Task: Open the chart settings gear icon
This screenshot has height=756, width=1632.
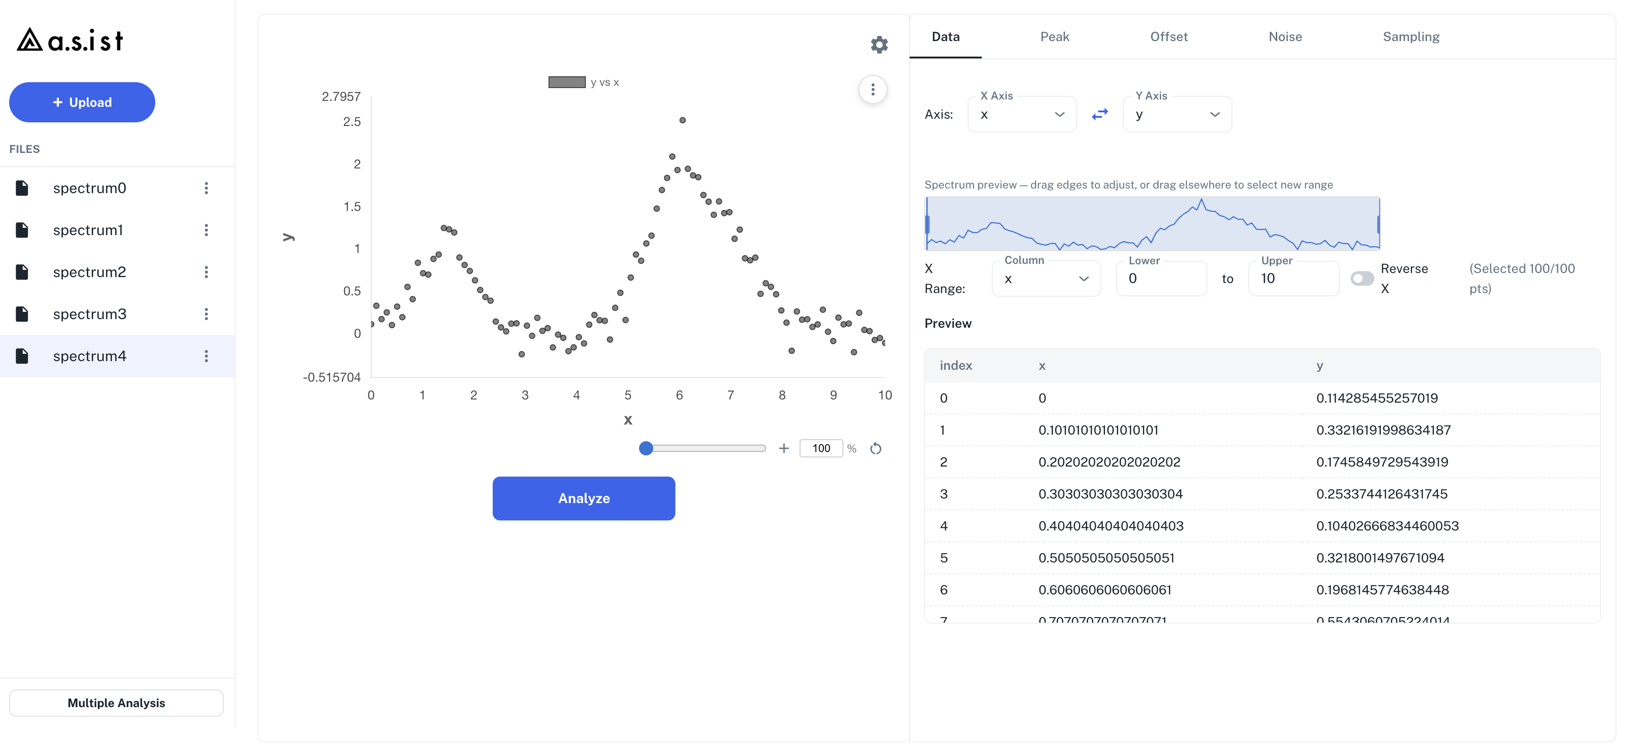Action: 879,44
